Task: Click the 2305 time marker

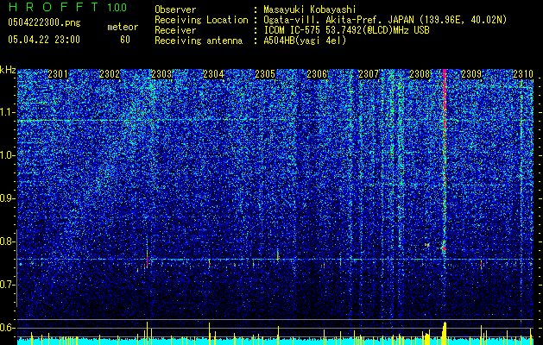Action: [x=265, y=74]
